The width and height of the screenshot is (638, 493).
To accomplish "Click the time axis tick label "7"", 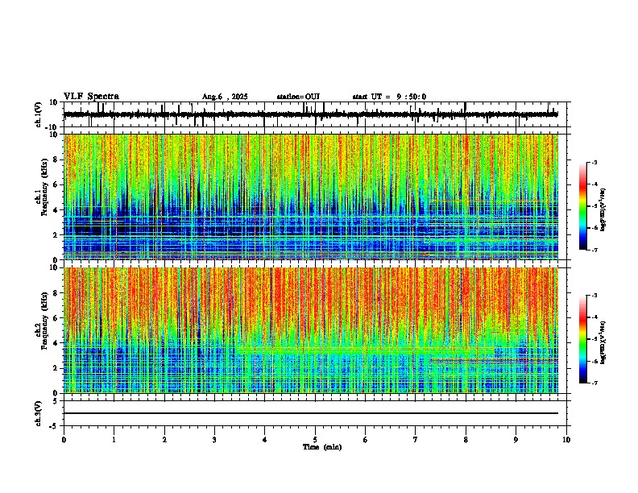I will (x=415, y=440).
